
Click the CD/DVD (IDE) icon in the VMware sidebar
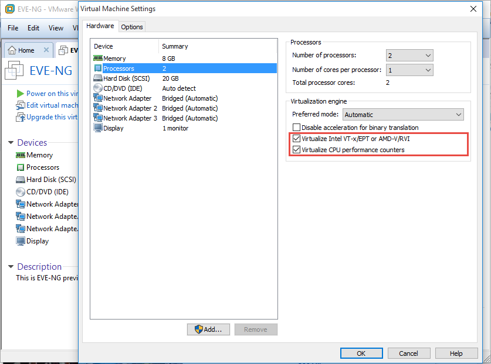(21, 192)
